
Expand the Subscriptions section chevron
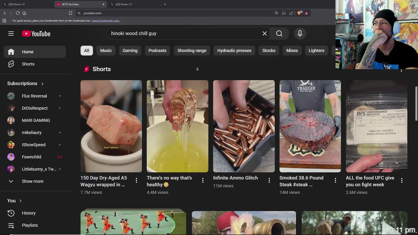coord(42,84)
